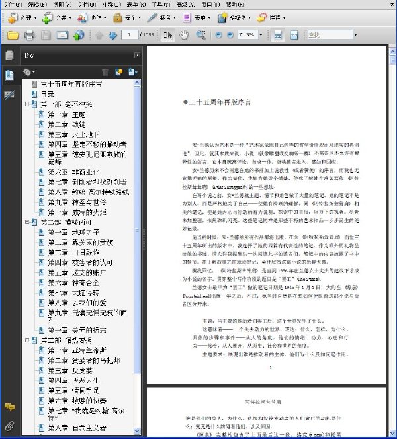The height and width of the screenshot is (439, 397).
Task: Select bookmark 第八章 自我主义者
Action: tap(77, 428)
